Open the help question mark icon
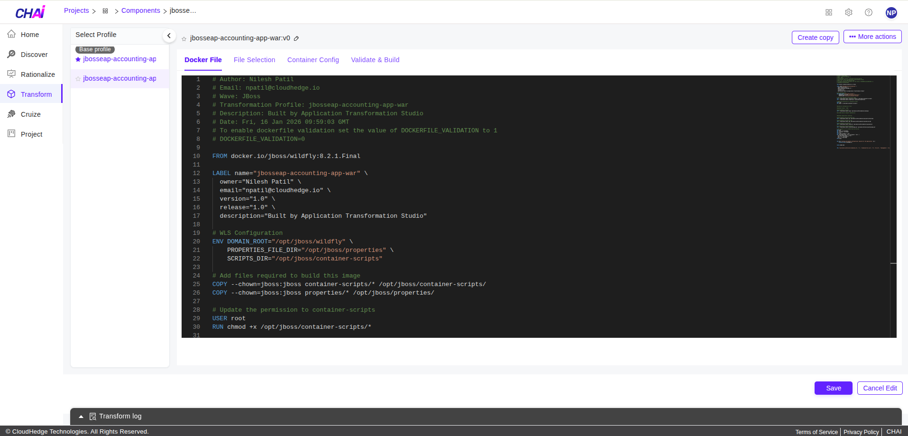This screenshot has height=436, width=908. click(868, 12)
